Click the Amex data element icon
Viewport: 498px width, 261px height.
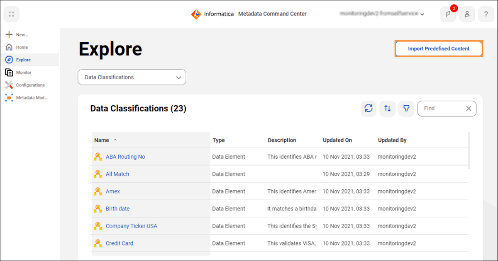pos(98,191)
